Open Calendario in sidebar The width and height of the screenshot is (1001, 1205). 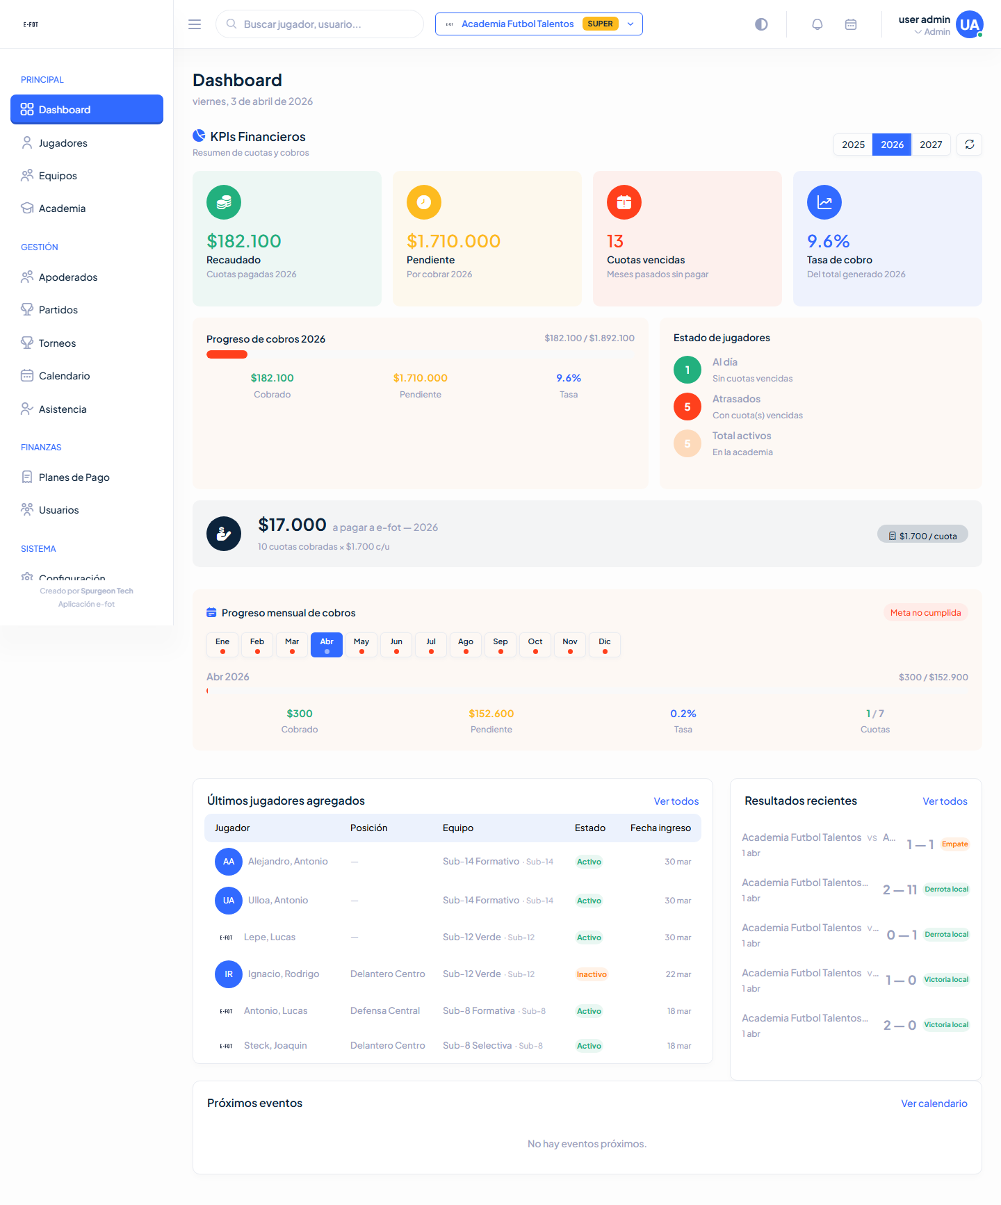pos(87,376)
